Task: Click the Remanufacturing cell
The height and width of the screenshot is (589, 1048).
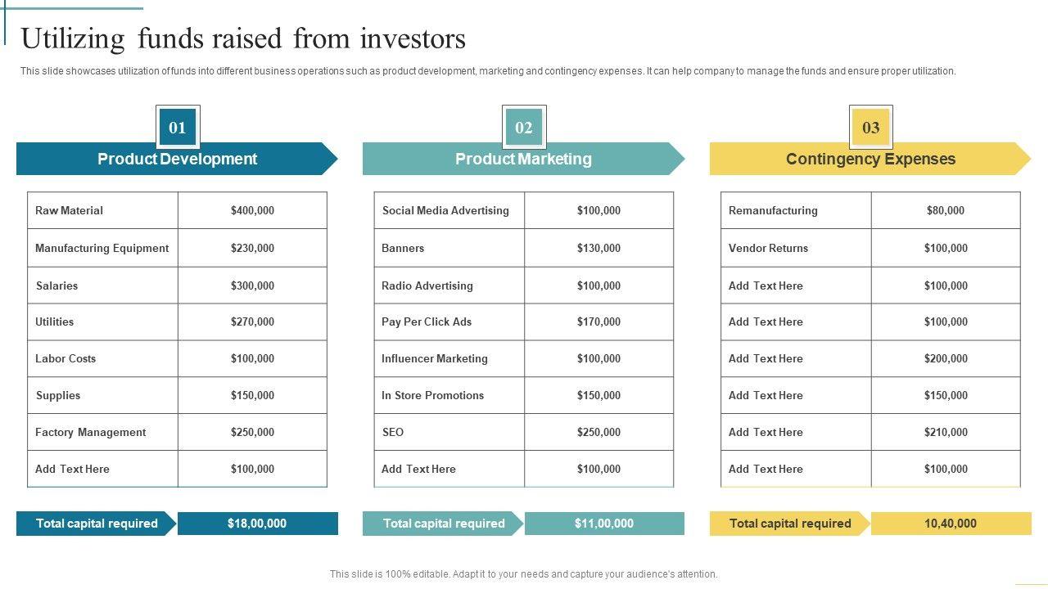Action: [795, 210]
